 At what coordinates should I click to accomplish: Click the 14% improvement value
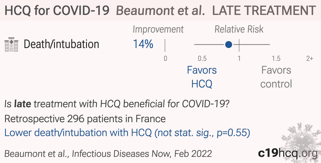143,44
